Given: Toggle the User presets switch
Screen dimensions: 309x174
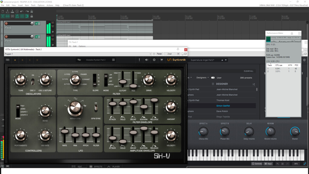Looking at the screenshot, I should coord(213,78).
